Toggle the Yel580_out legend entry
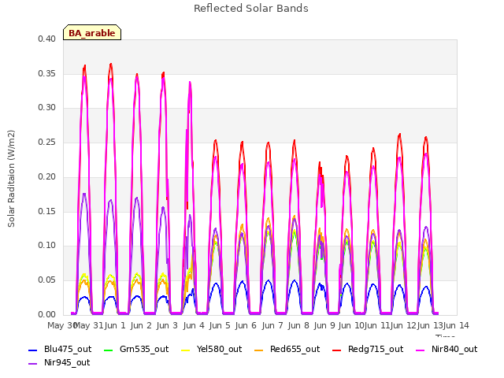The width and height of the screenshot is (504, 378). (212, 350)
